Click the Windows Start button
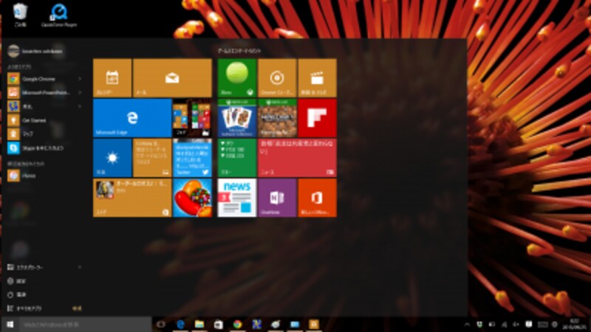The height and width of the screenshot is (332, 591). (x=10, y=324)
